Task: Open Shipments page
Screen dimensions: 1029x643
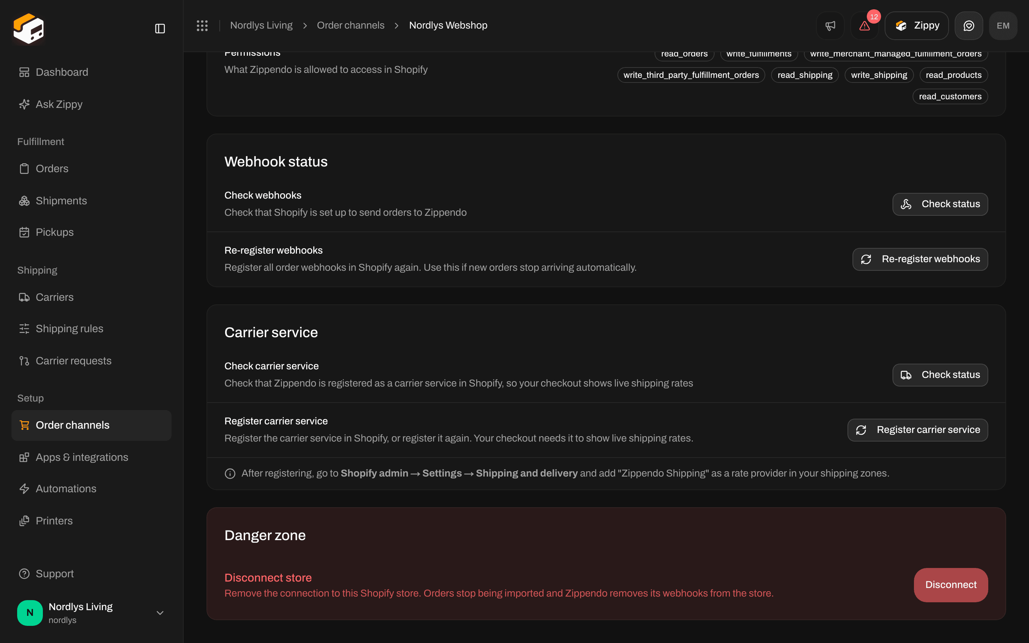Action: tap(91, 201)
